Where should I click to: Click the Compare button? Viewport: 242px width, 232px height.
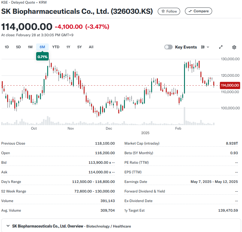point(198,11)
